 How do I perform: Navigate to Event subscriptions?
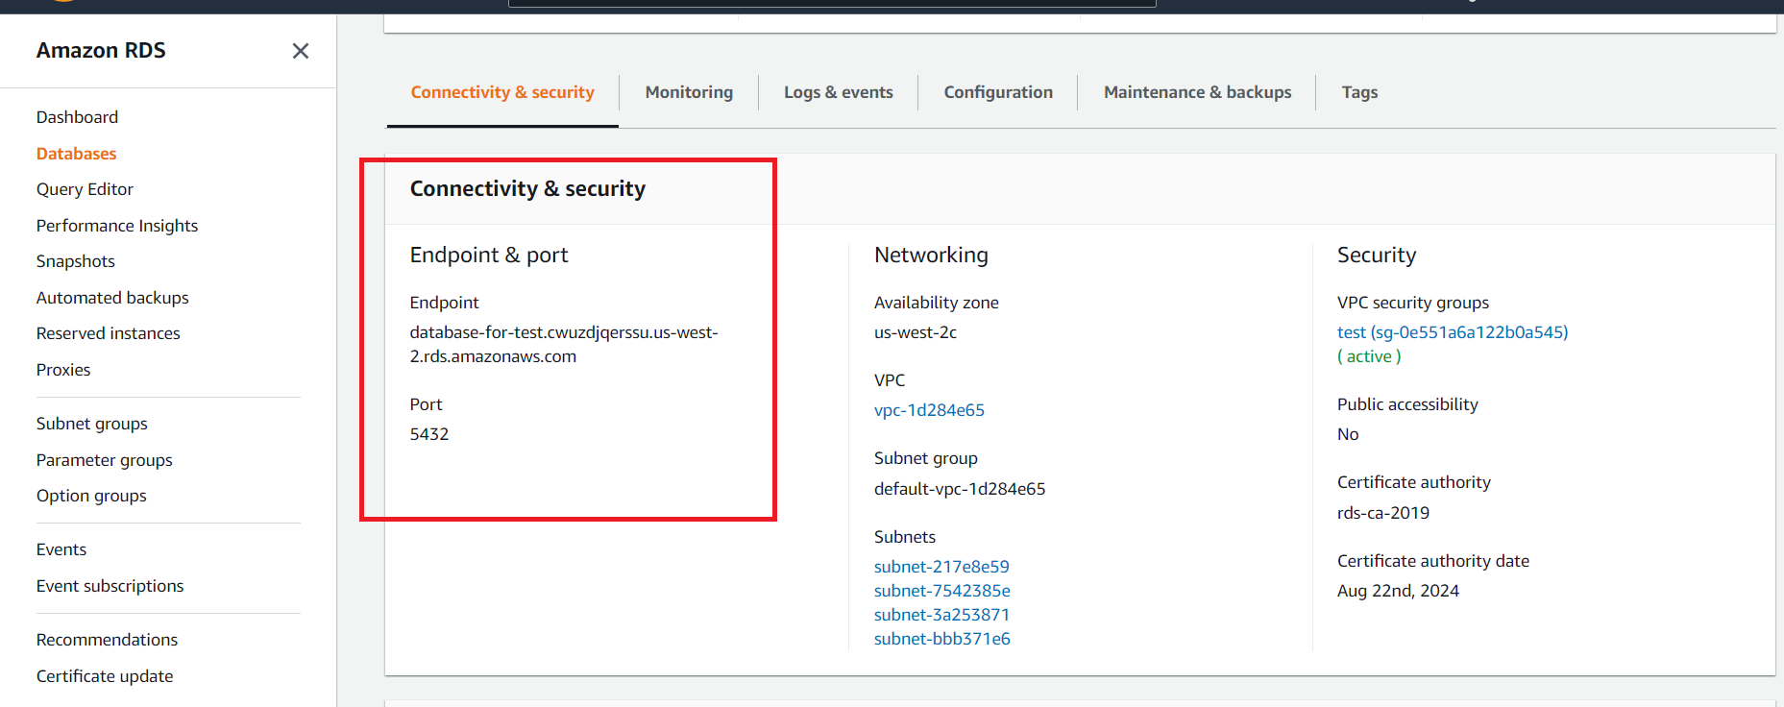pos(110,586)
